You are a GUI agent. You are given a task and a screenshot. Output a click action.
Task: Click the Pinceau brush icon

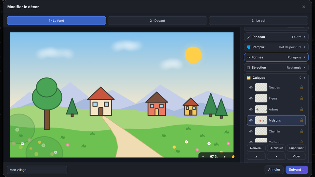point(249,37)
